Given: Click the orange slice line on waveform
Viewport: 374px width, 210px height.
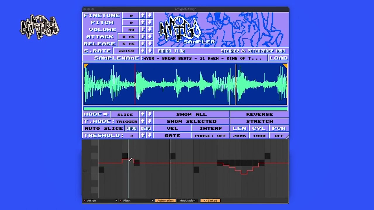Looking at the screenshot, I should [236, 84].
